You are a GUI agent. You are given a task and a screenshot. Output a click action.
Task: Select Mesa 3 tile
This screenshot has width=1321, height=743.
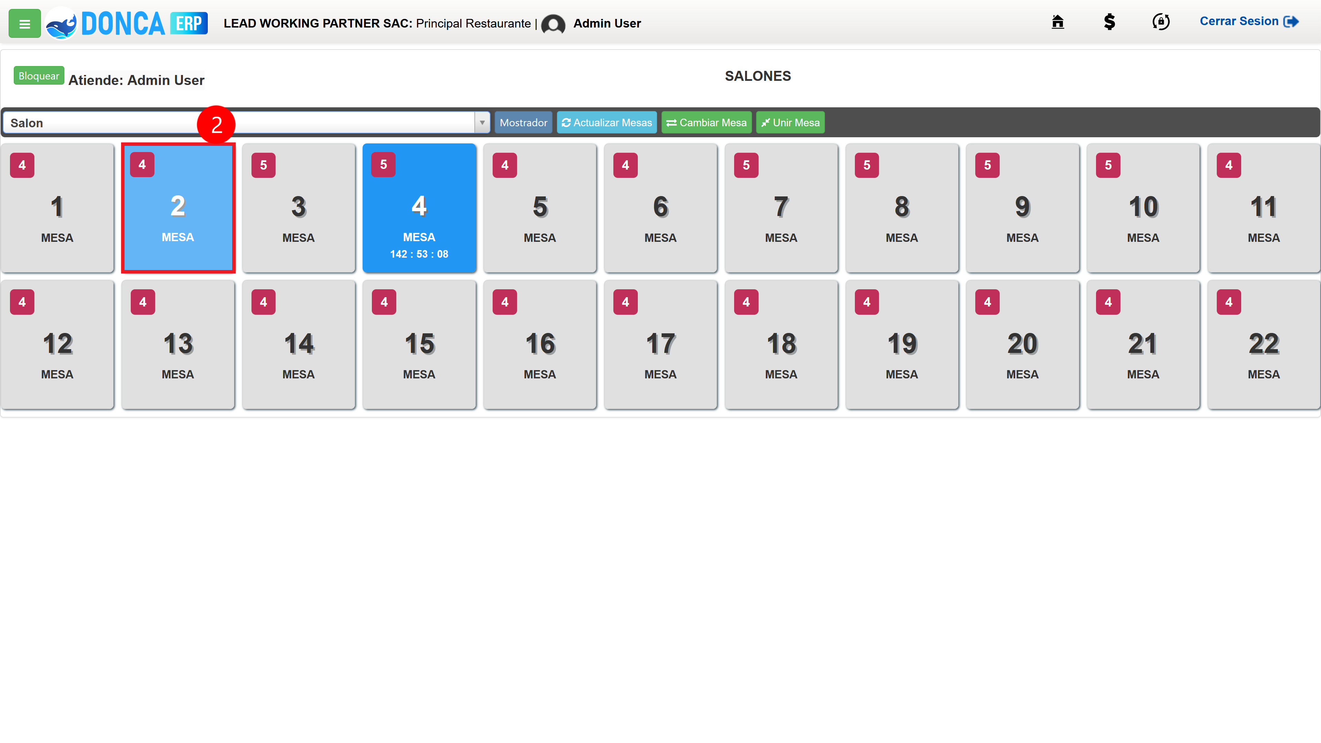(x=299, y=208)
